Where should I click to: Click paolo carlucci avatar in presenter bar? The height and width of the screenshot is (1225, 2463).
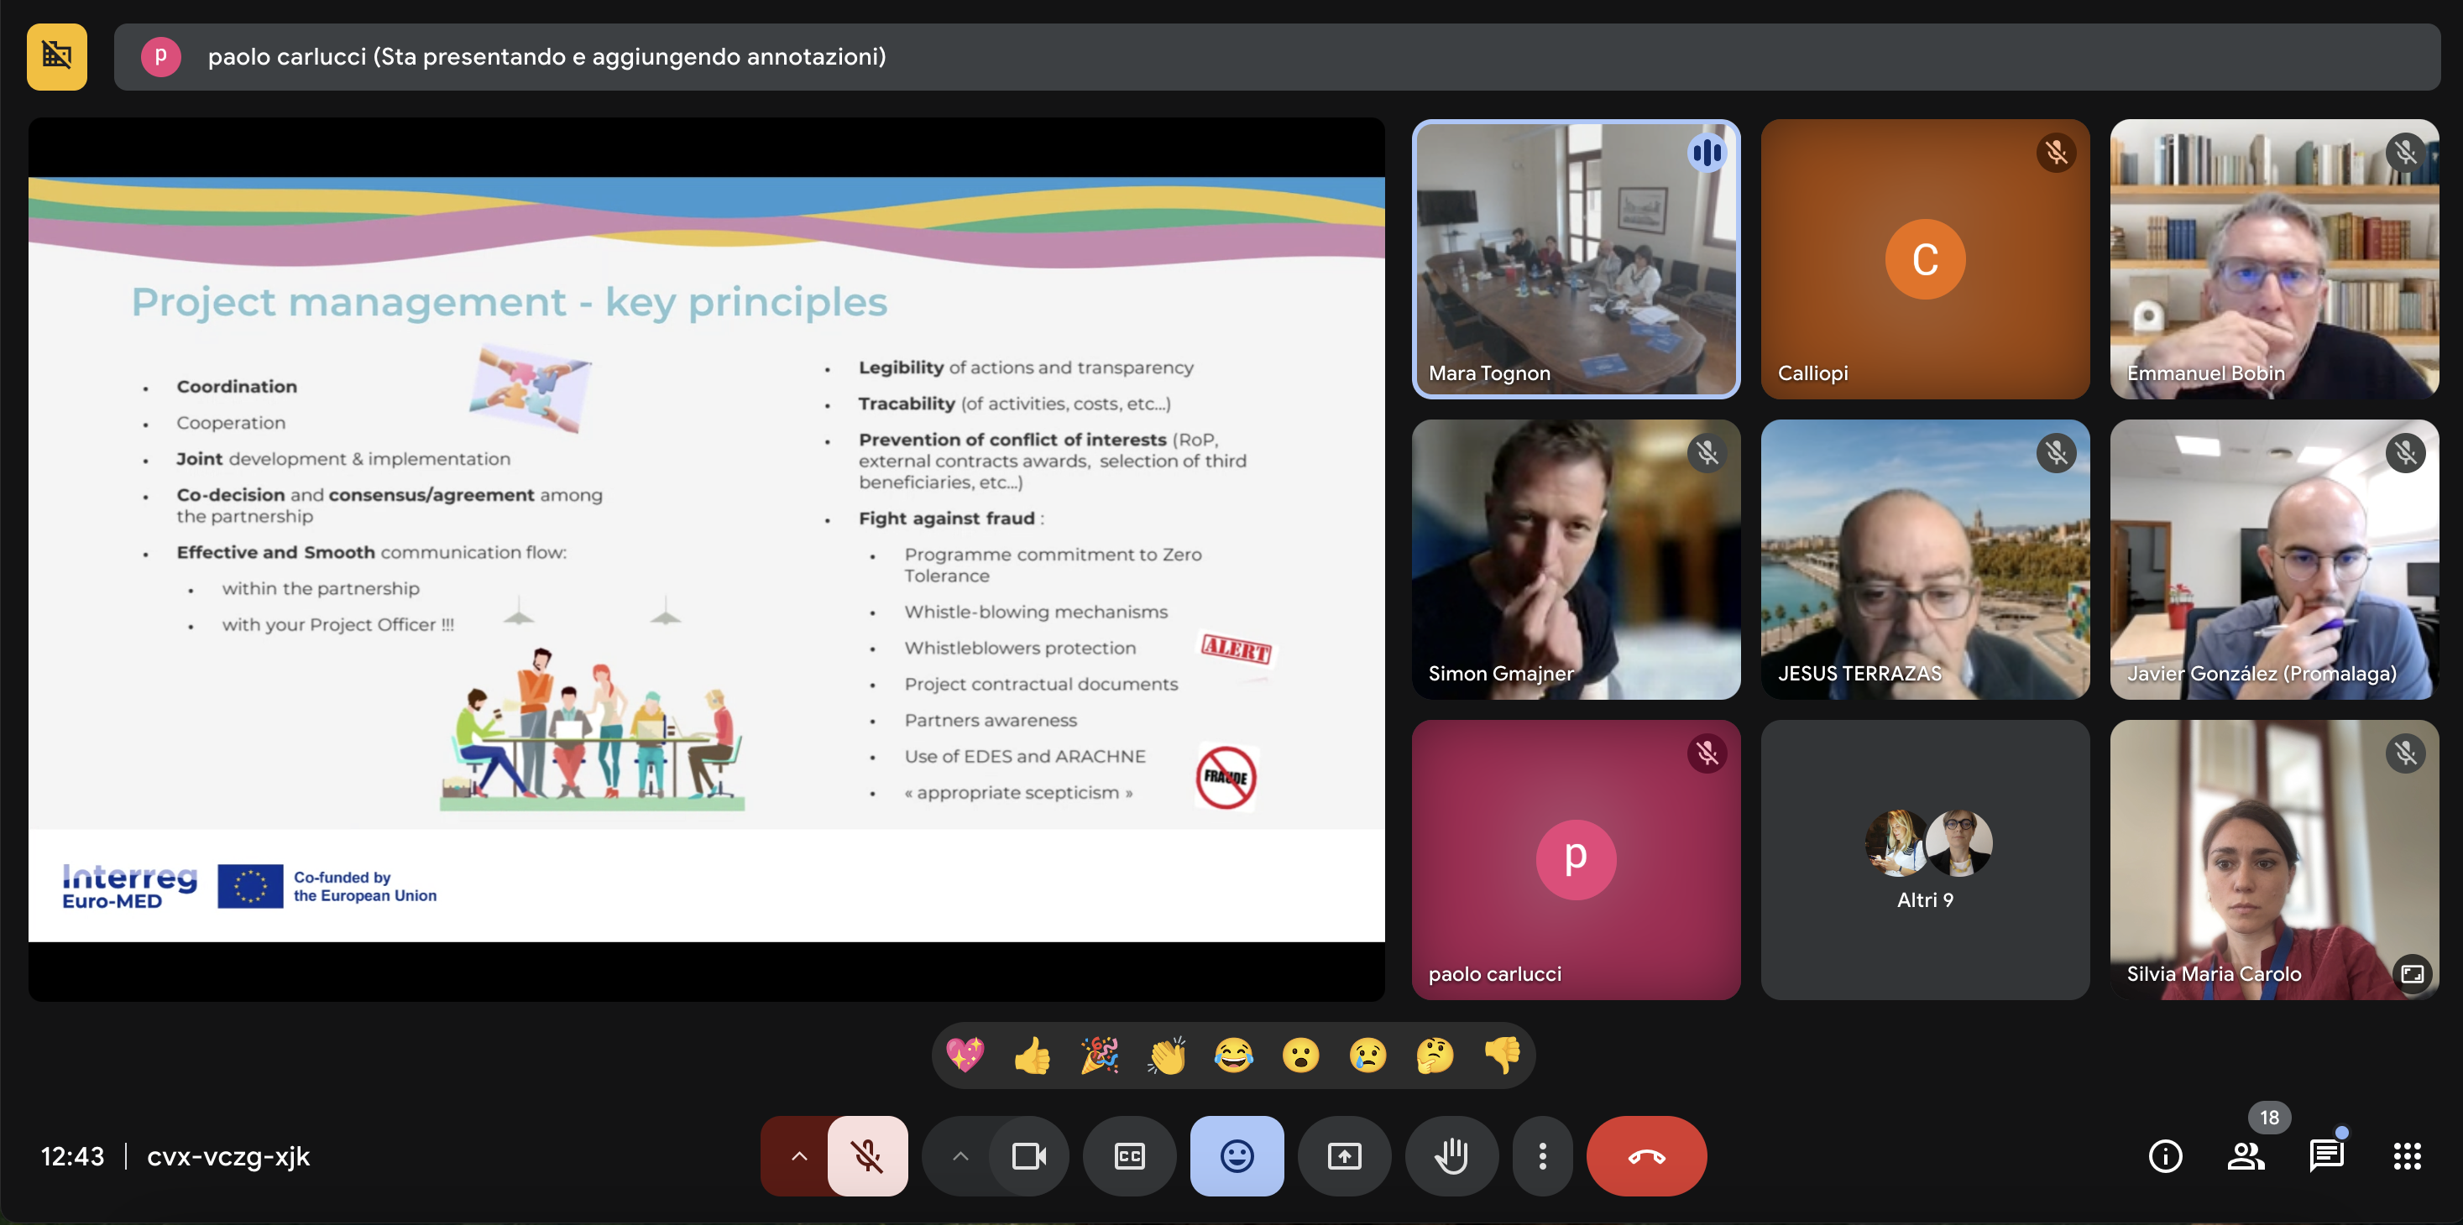pos(160,56)
